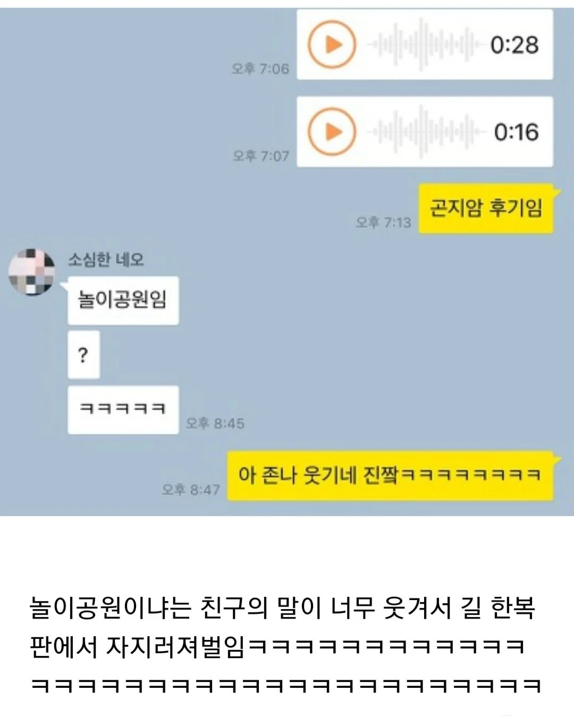Click the last caption line of ㅋ characters
574x716 pixels.
(285, 686)
